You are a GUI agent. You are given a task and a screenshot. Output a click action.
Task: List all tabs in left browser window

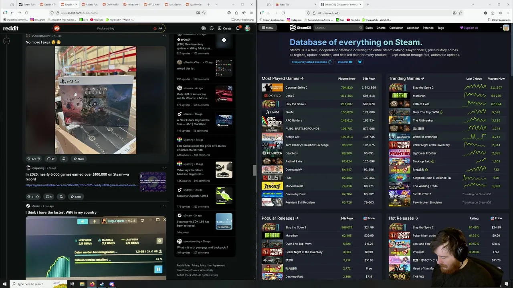point(216,4)
